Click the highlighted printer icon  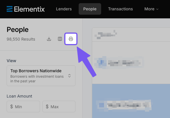click(x=71, y=39)
